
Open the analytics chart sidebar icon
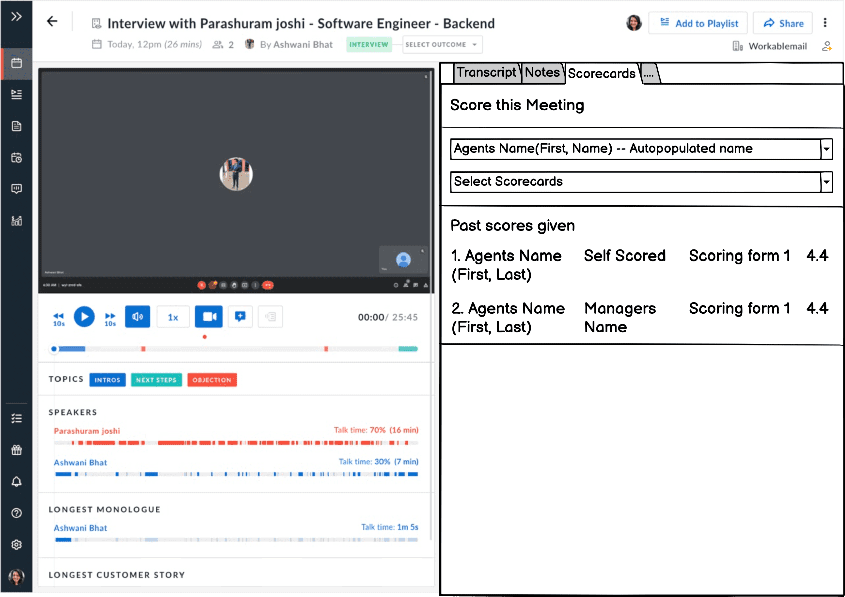pos(16,221)
